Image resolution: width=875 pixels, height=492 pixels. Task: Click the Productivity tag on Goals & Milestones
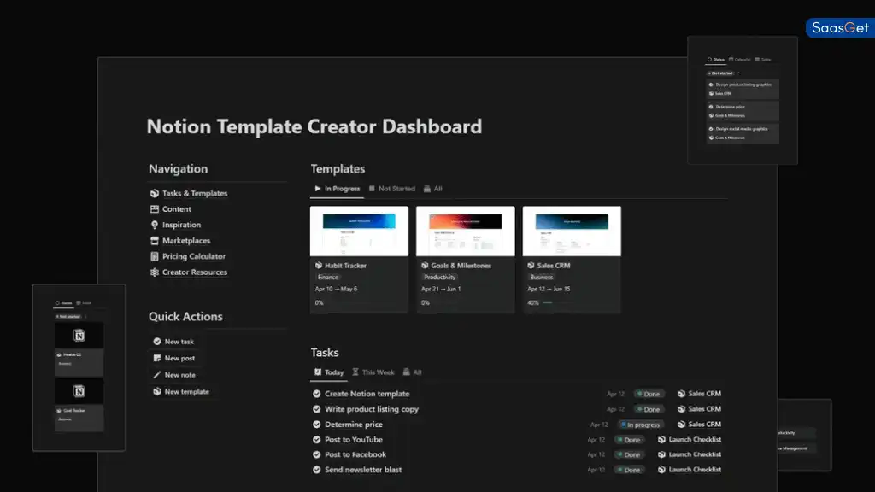(440, 278)
